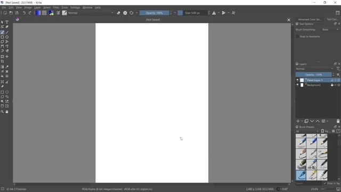Move layer down with the arrow
341x192 pixels.
click(x=312, y=121)
